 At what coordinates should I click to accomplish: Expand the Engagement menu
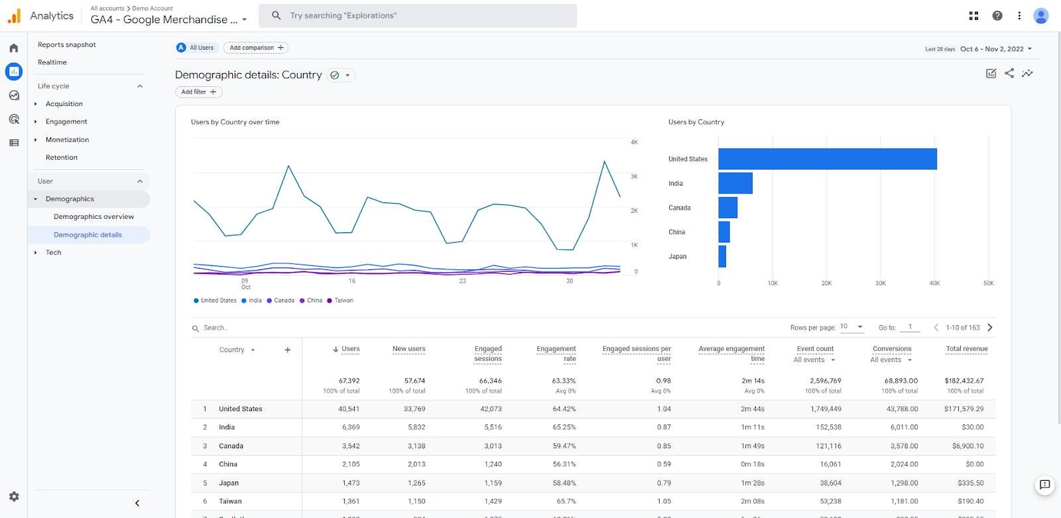coord(66,122)
